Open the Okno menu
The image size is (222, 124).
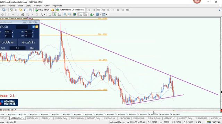(x=47, y=6)
